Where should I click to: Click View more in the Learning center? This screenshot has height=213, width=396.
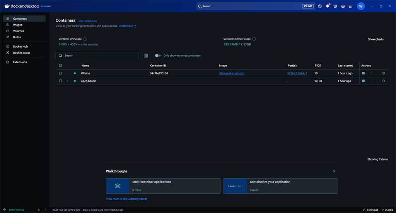pyautogui.click(x=126, y=199)
